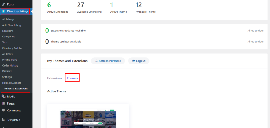The image size is (270, 128).
Task: Switch to the Themes tab
Action: 72,78
